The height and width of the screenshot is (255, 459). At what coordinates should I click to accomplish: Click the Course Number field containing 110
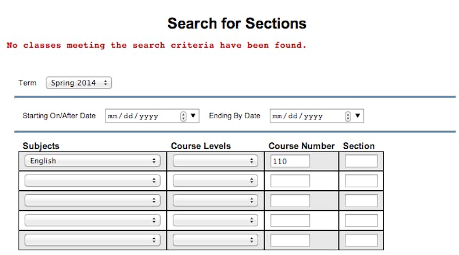(x=290, y=161)
